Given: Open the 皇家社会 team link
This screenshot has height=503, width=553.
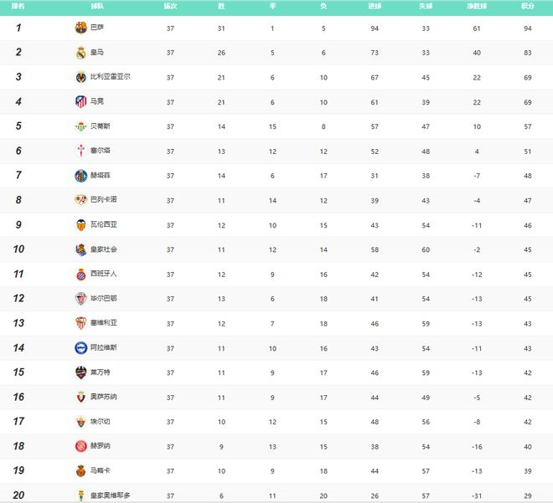Looking at the screenshot, I should point(104,249).
